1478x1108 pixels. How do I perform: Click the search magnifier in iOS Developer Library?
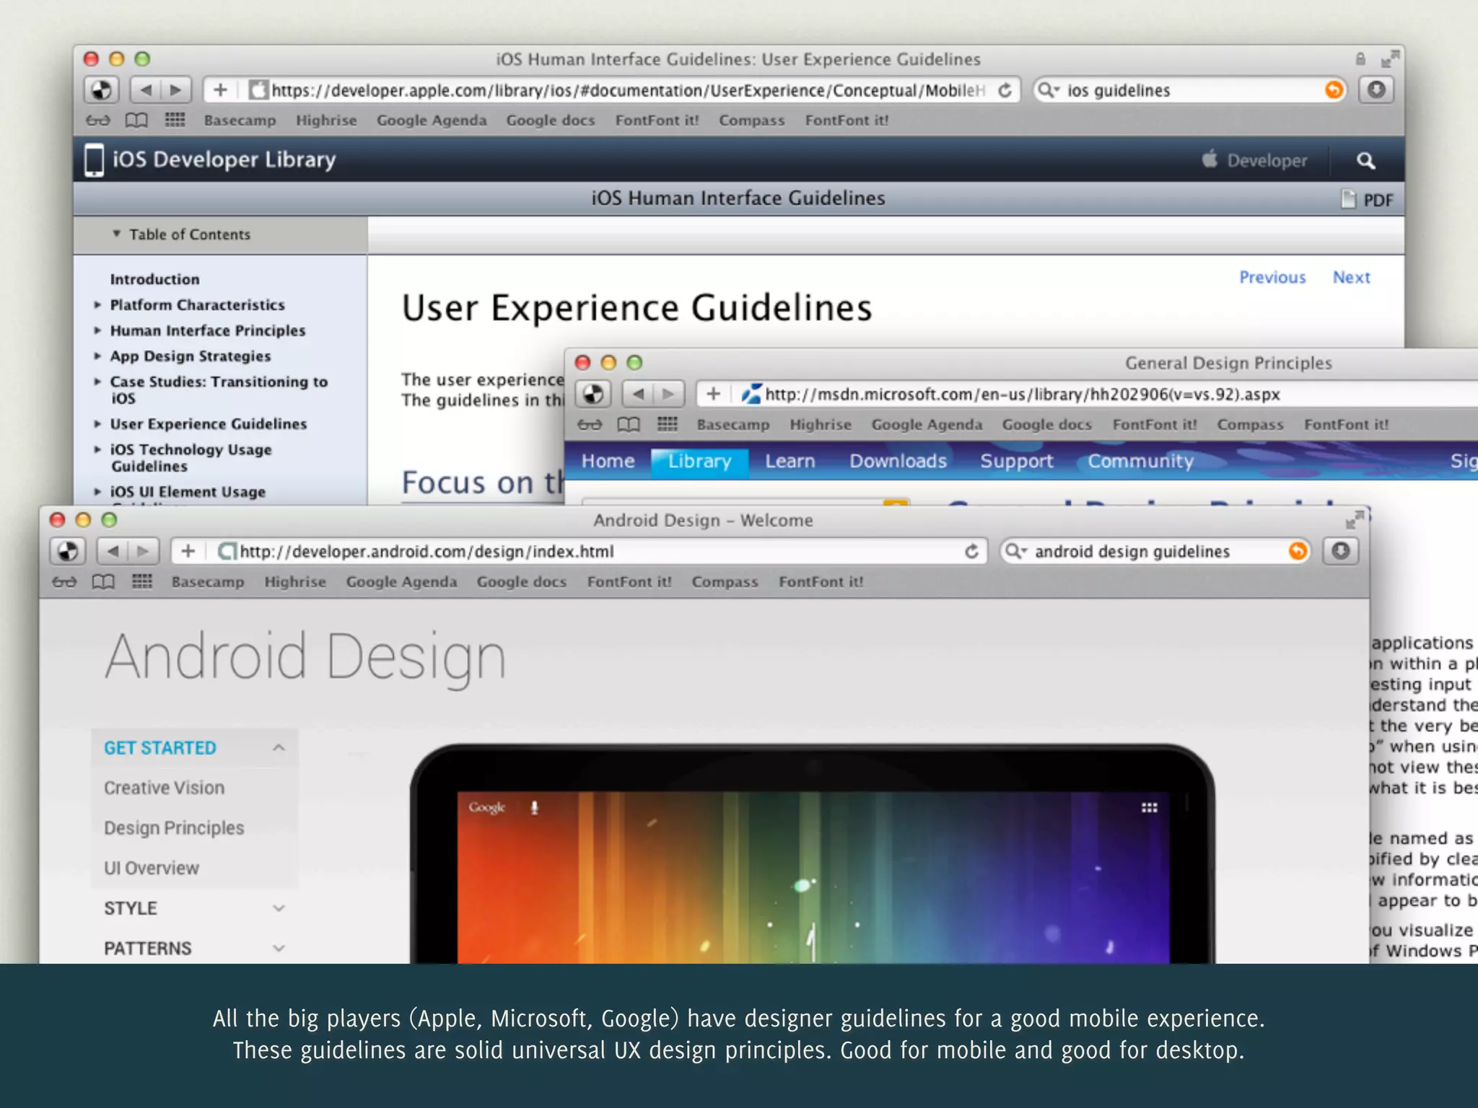tap(1365, 161)
